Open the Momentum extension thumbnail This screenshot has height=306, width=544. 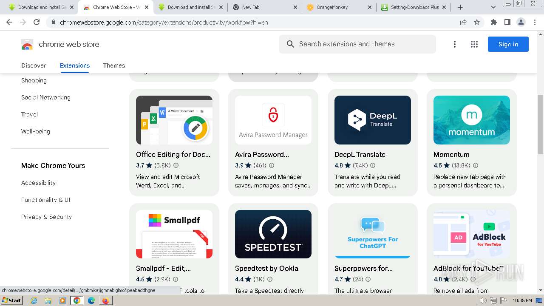tap(472, 120)
